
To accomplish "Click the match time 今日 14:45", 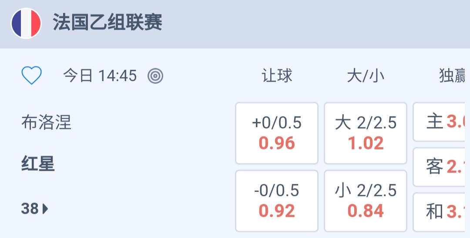I will point(100,76).
